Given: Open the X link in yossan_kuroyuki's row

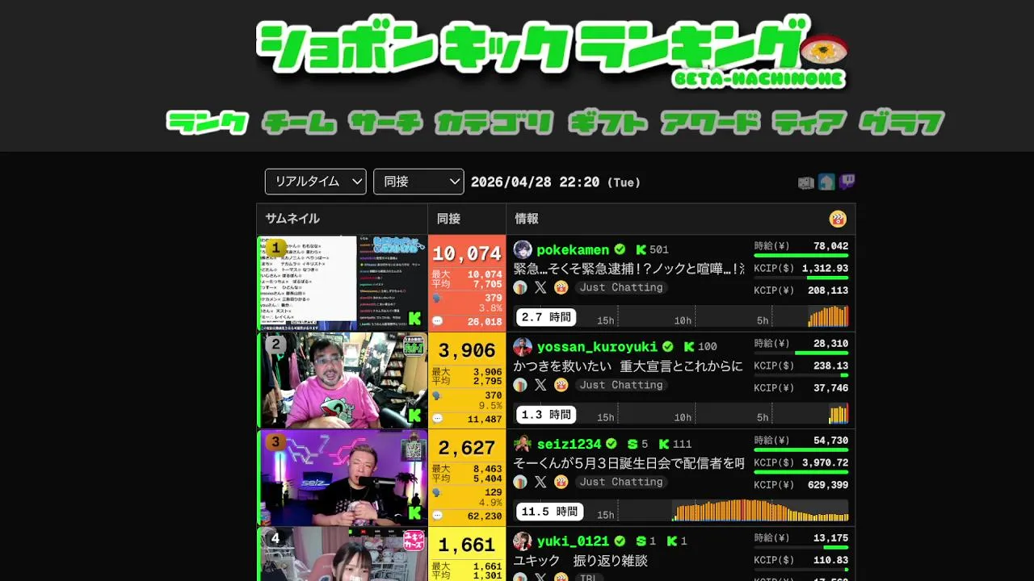Looking at the screenshot, I should pos(540,385).
